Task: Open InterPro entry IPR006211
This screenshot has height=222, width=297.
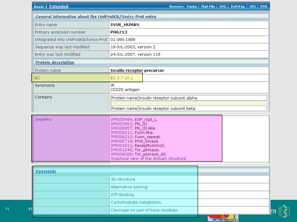Action: (x=121, y=132)
